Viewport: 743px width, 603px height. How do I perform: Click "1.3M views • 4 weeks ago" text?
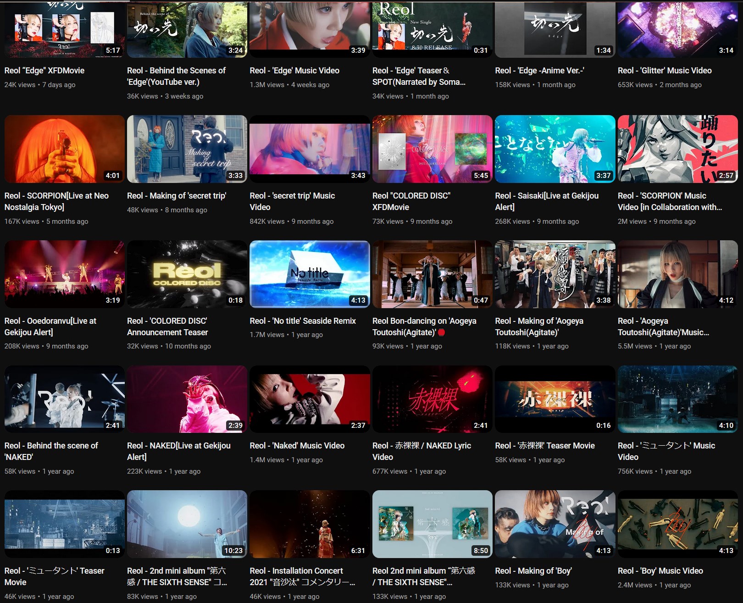(289, 85)
